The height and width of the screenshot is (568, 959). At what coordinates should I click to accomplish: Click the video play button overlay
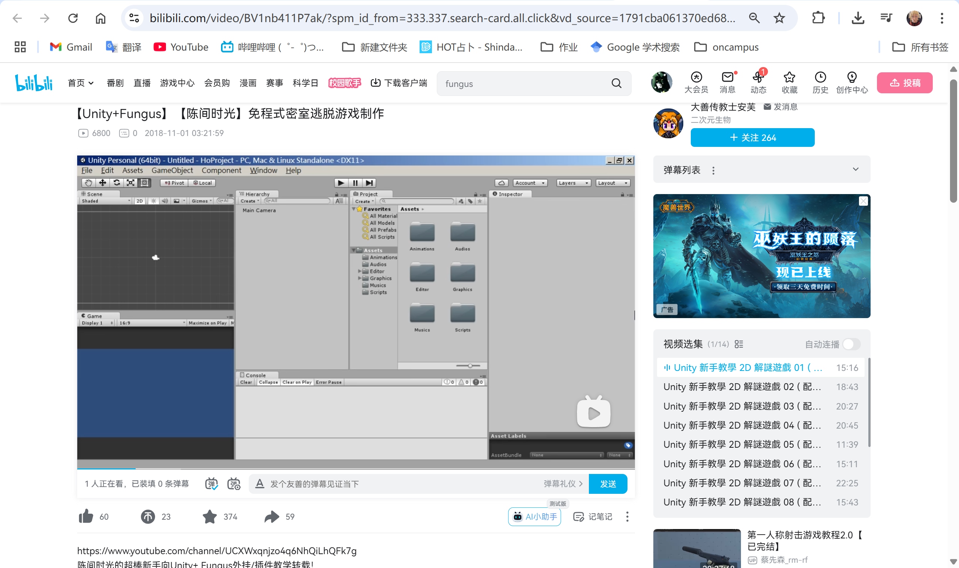click(x=593, y=412)
